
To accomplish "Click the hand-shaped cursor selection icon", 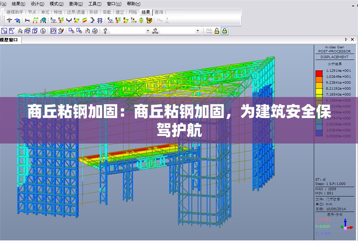I will click(x=87, y=31).
